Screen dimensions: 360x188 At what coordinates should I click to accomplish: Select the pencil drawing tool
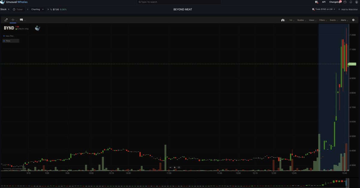point(6,20)
